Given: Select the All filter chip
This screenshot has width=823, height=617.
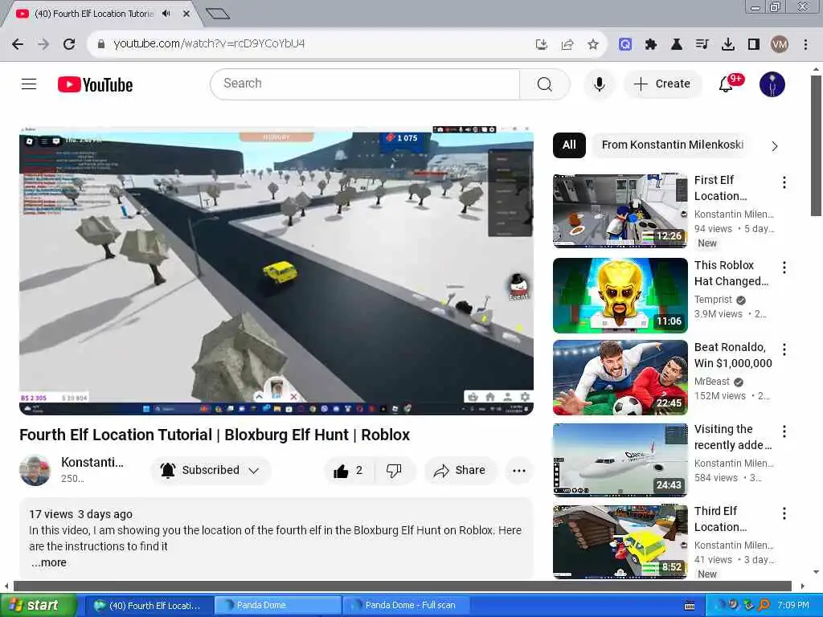Looking at the screenshot, I should click(x=569, y=145).
